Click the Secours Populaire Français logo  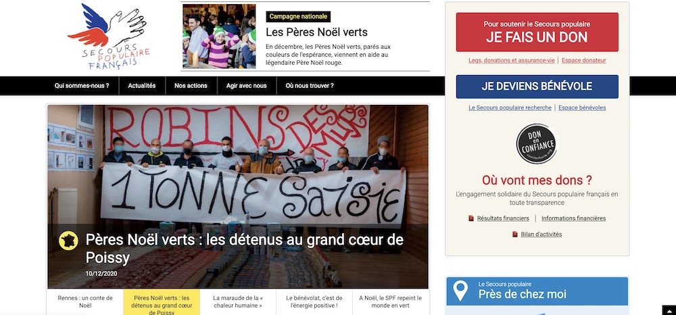(109, 37)
